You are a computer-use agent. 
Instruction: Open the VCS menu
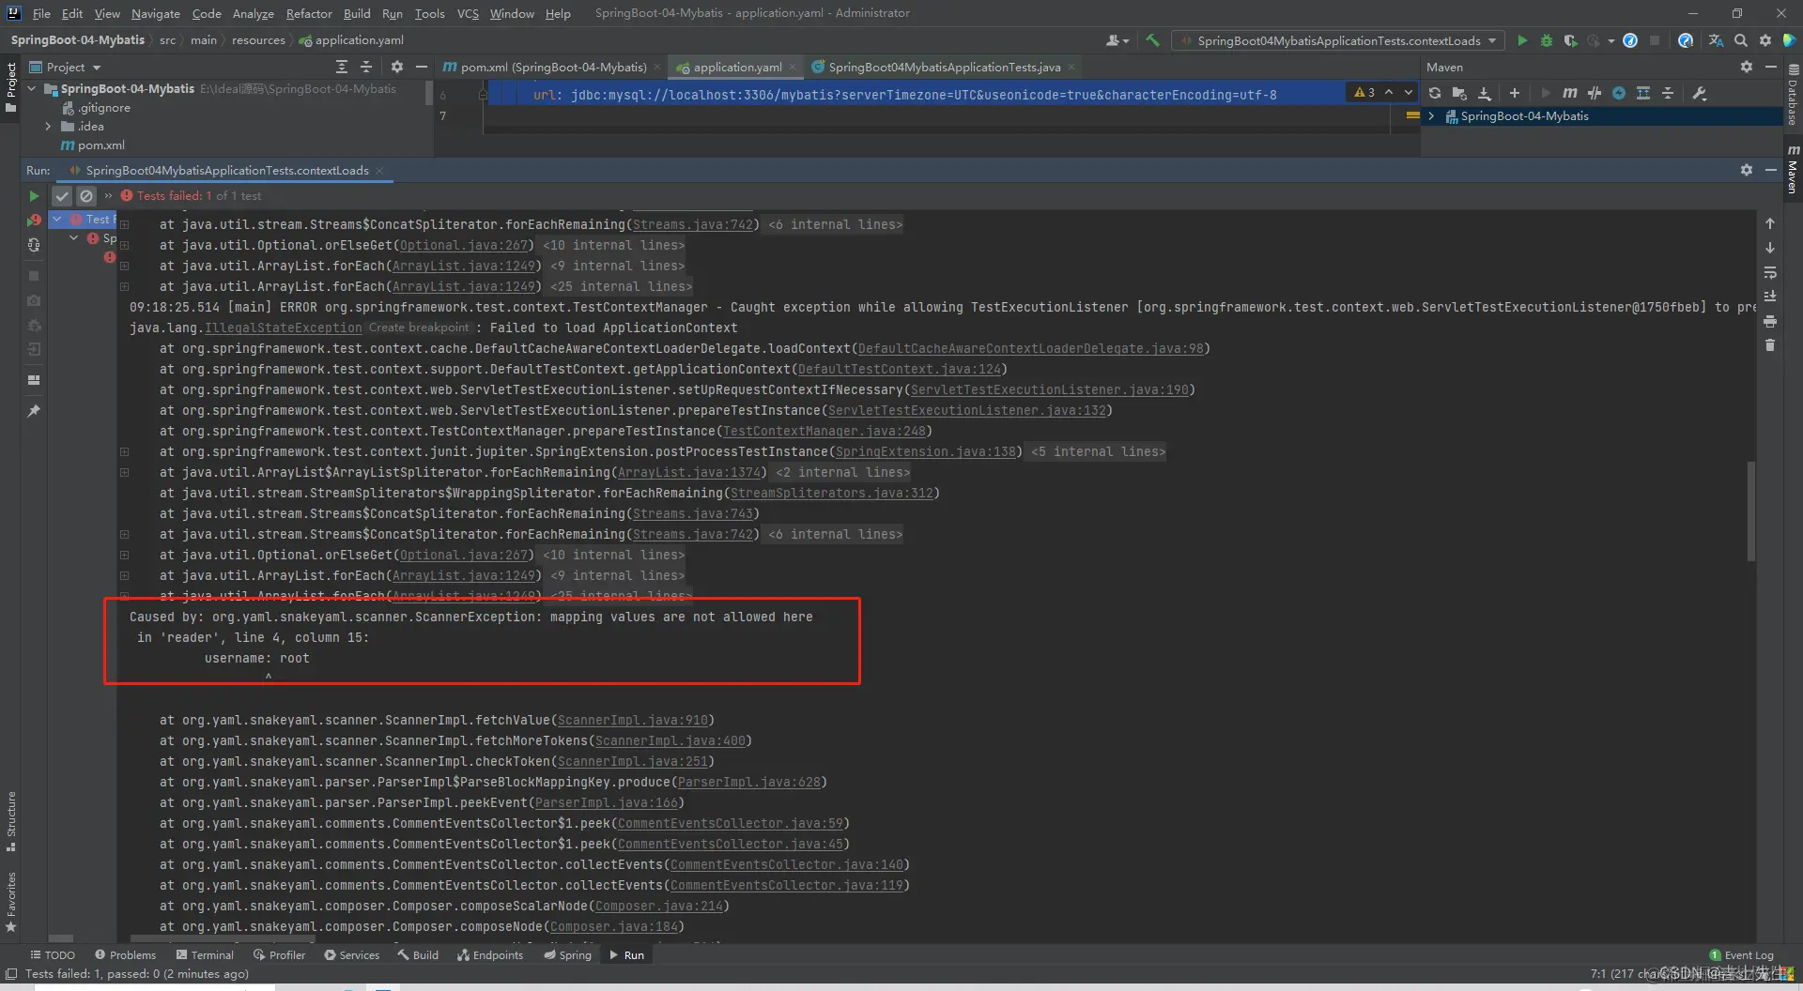[468, 13]
